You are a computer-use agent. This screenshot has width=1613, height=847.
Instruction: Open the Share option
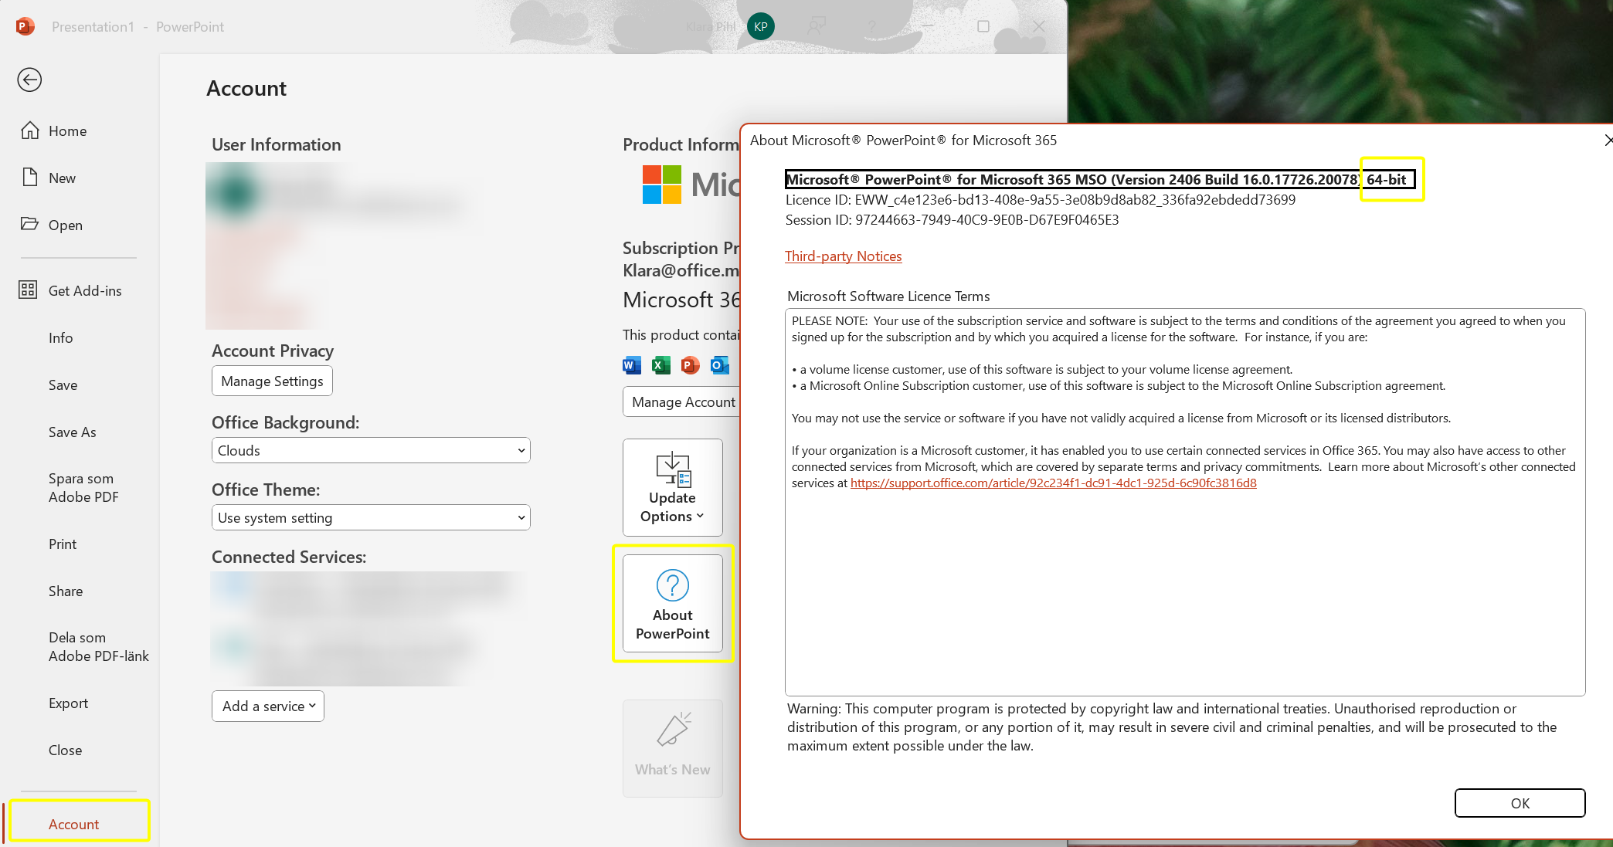click(66, 591)
